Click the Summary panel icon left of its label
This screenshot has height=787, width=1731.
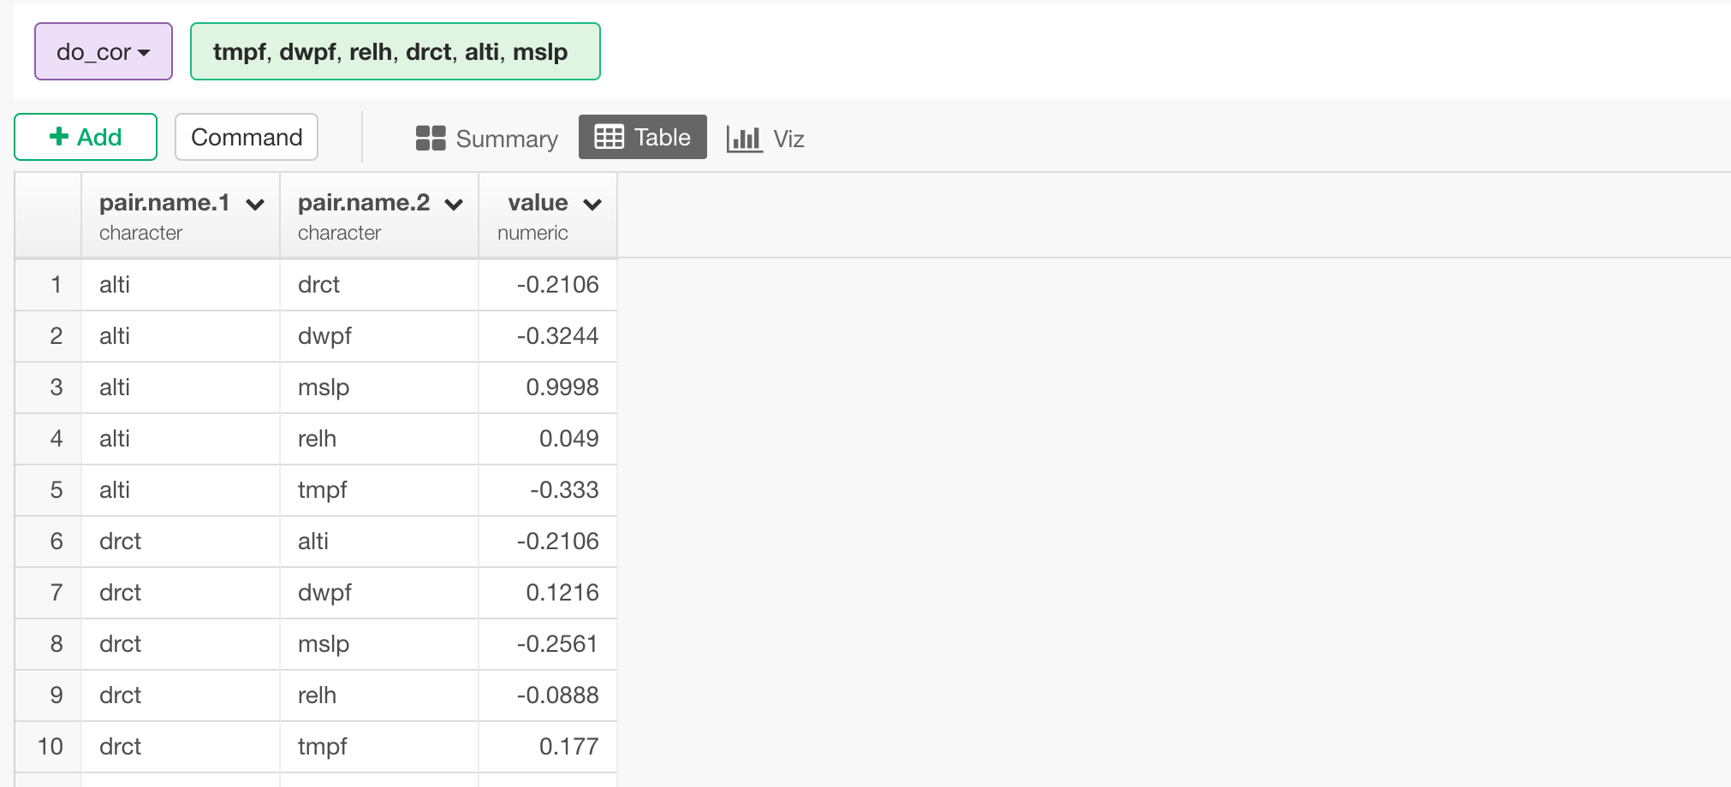click(x=430, y=137)
